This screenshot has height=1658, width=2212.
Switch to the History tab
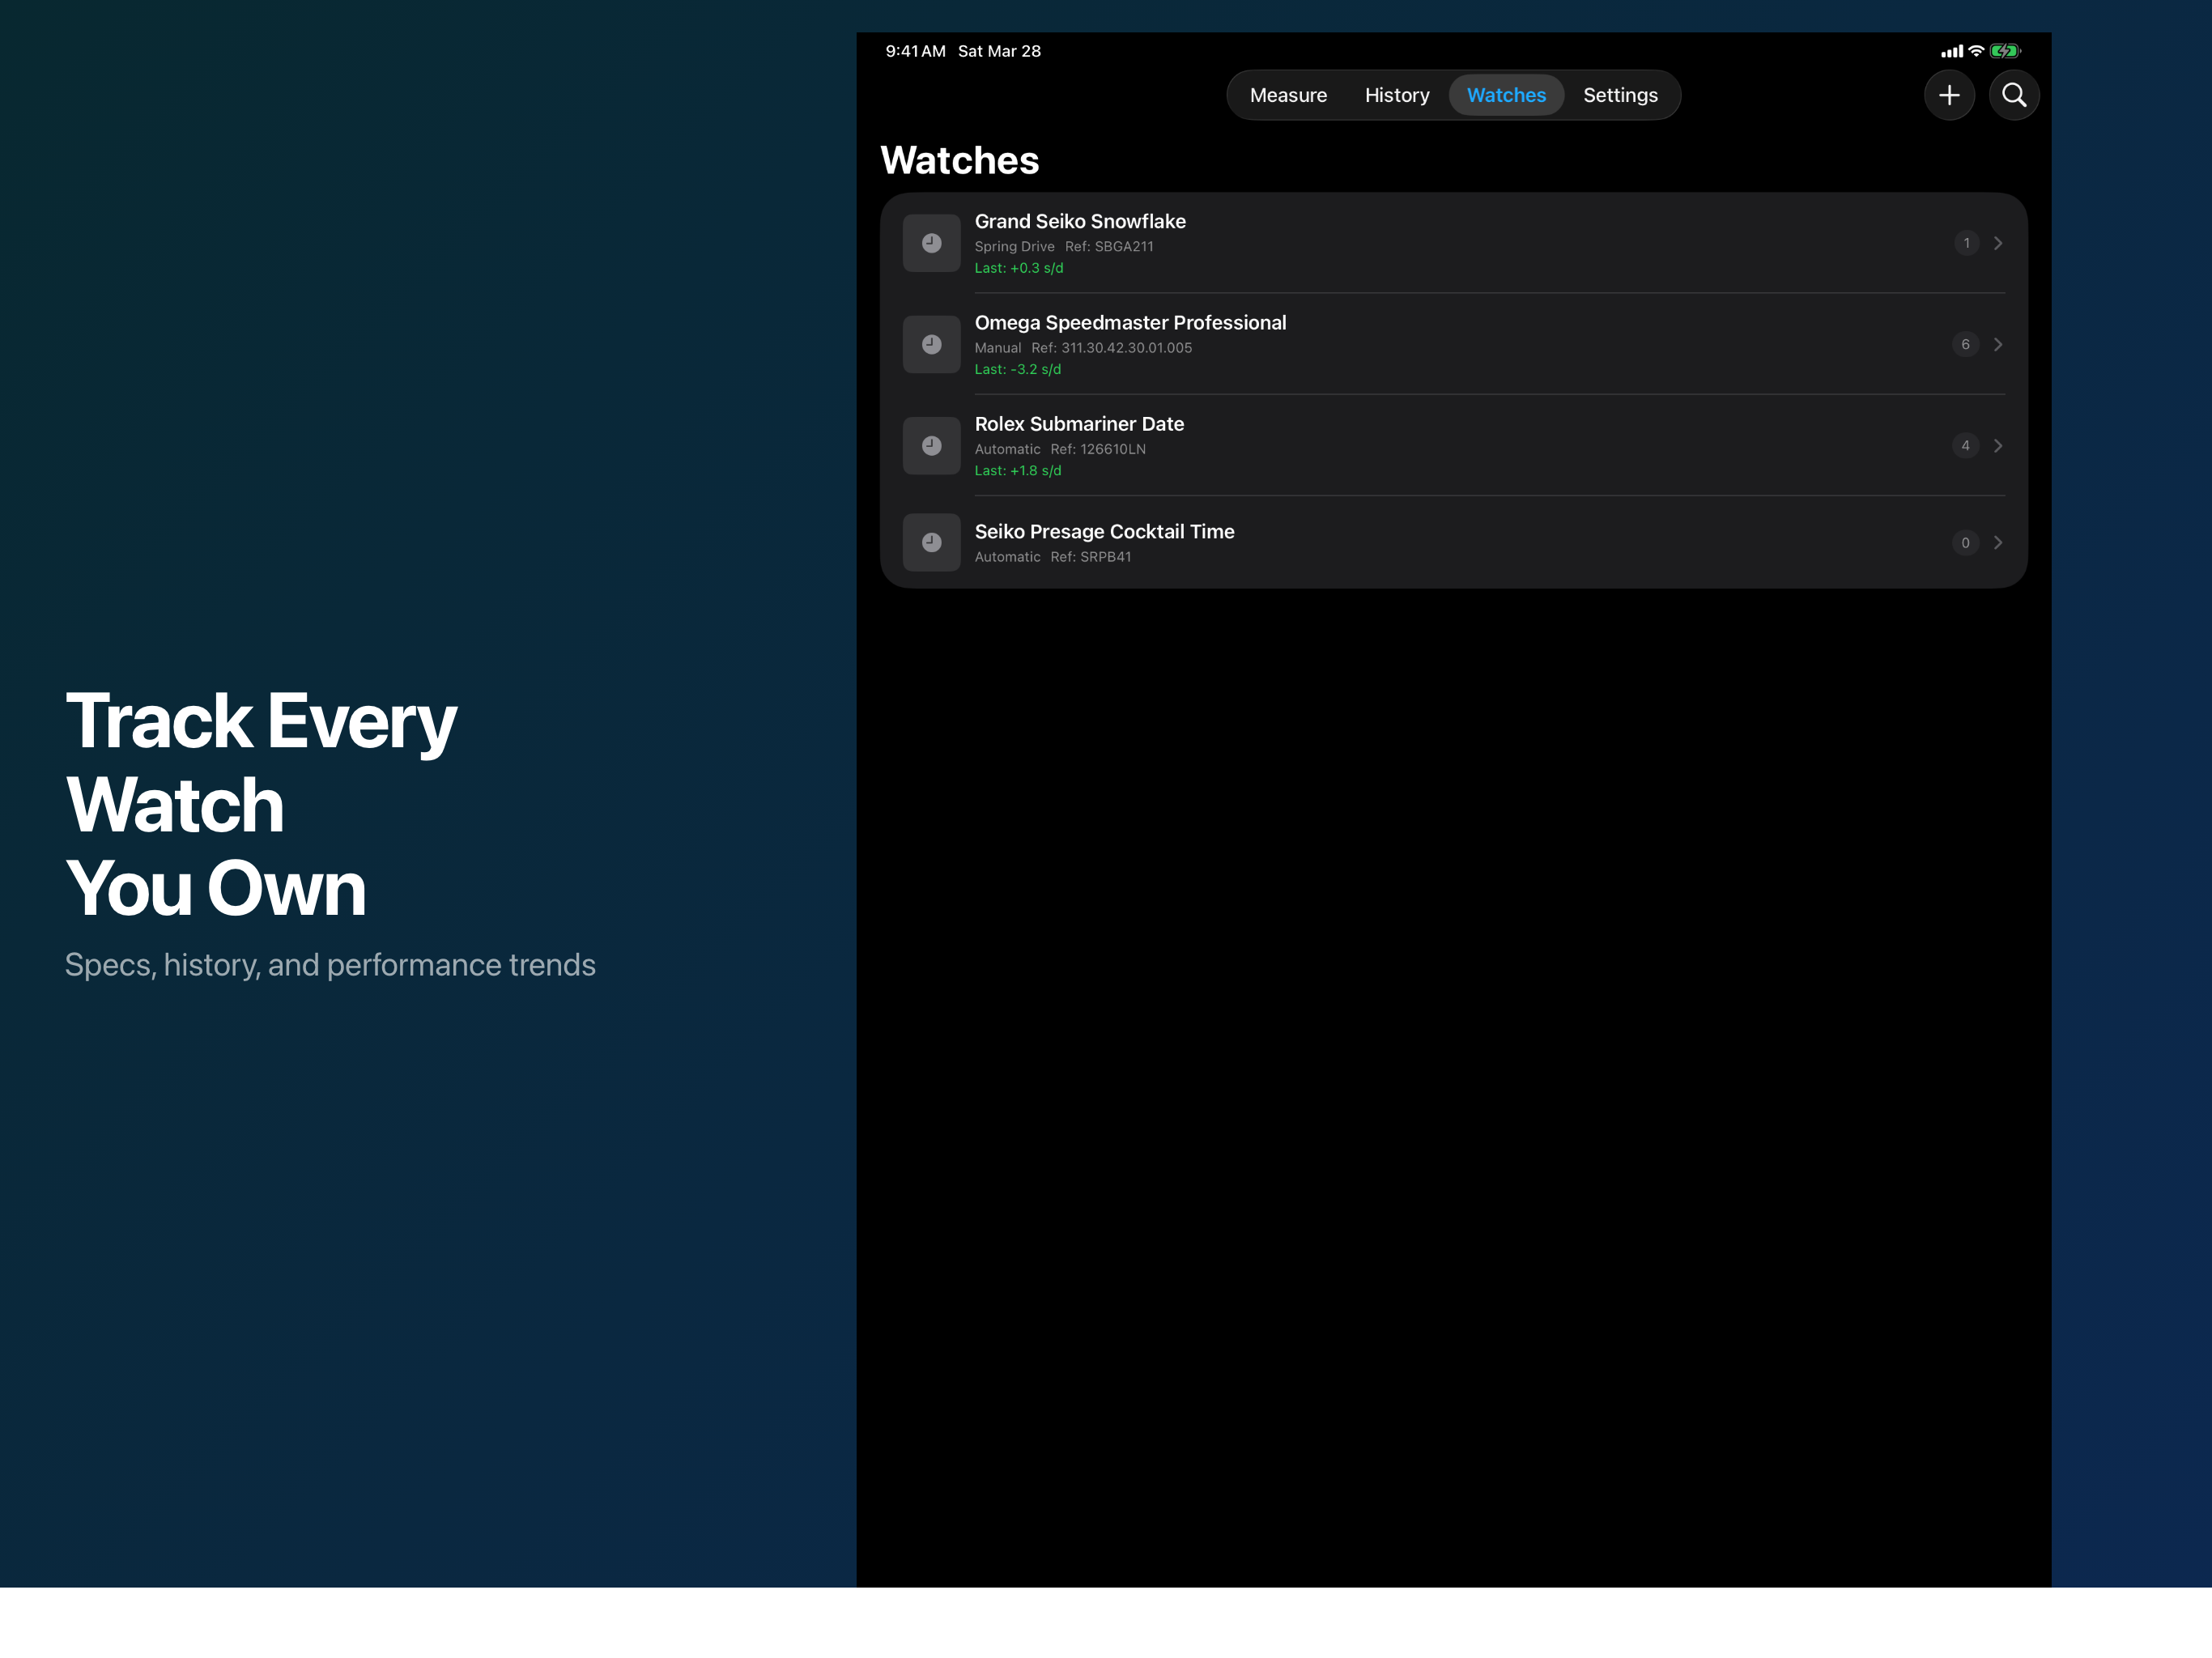(x=1396, y=95)
